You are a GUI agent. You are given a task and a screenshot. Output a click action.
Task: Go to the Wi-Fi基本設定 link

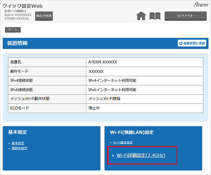pos(123,142)
